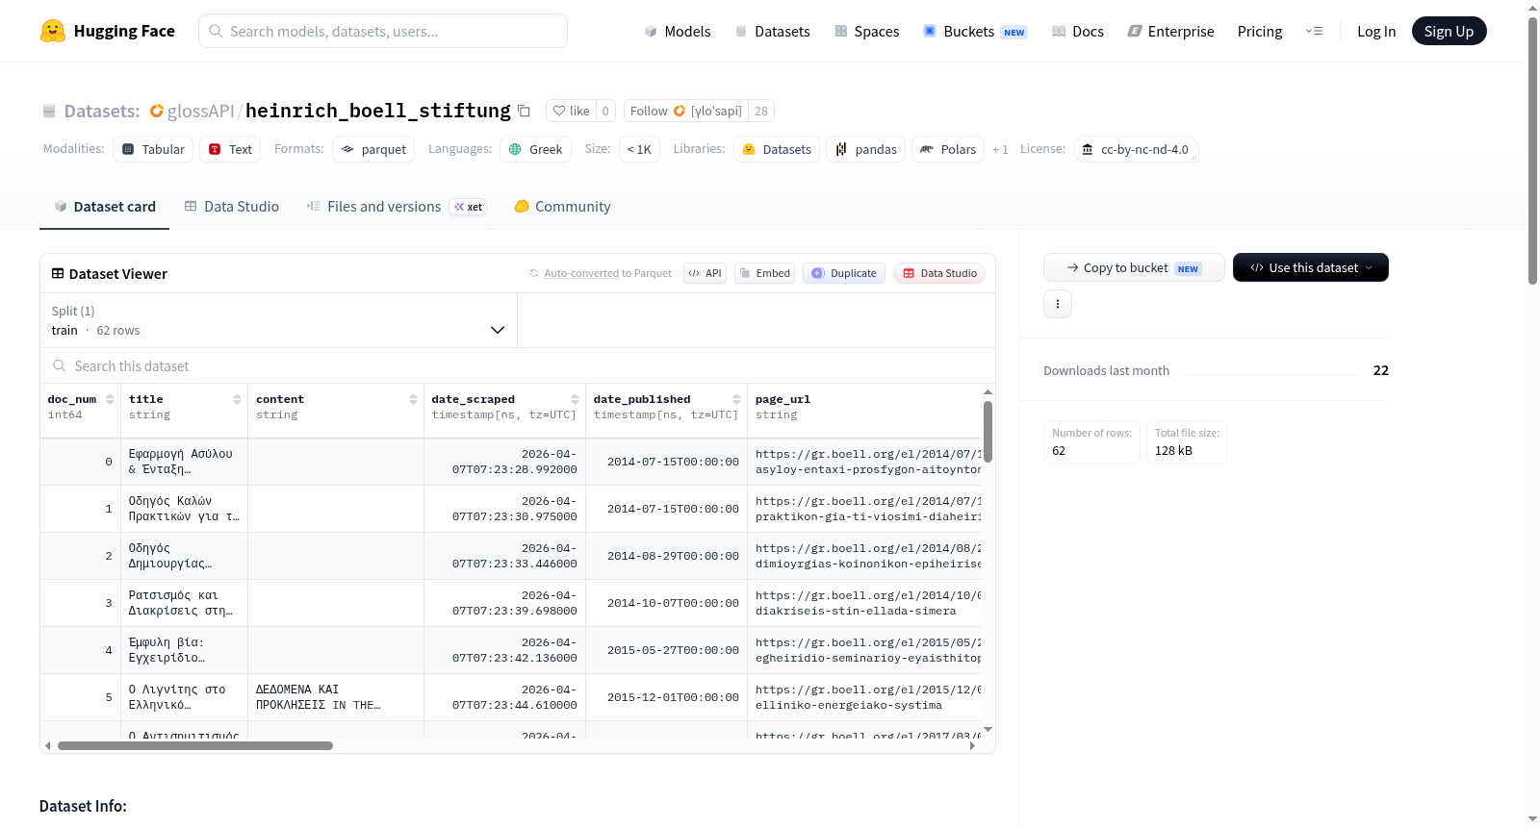Screen dimensions: 1540x828
Task: Open Docs in top navigation
Action: pos(1078,31)
